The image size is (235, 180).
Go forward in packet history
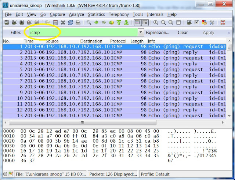104,23
